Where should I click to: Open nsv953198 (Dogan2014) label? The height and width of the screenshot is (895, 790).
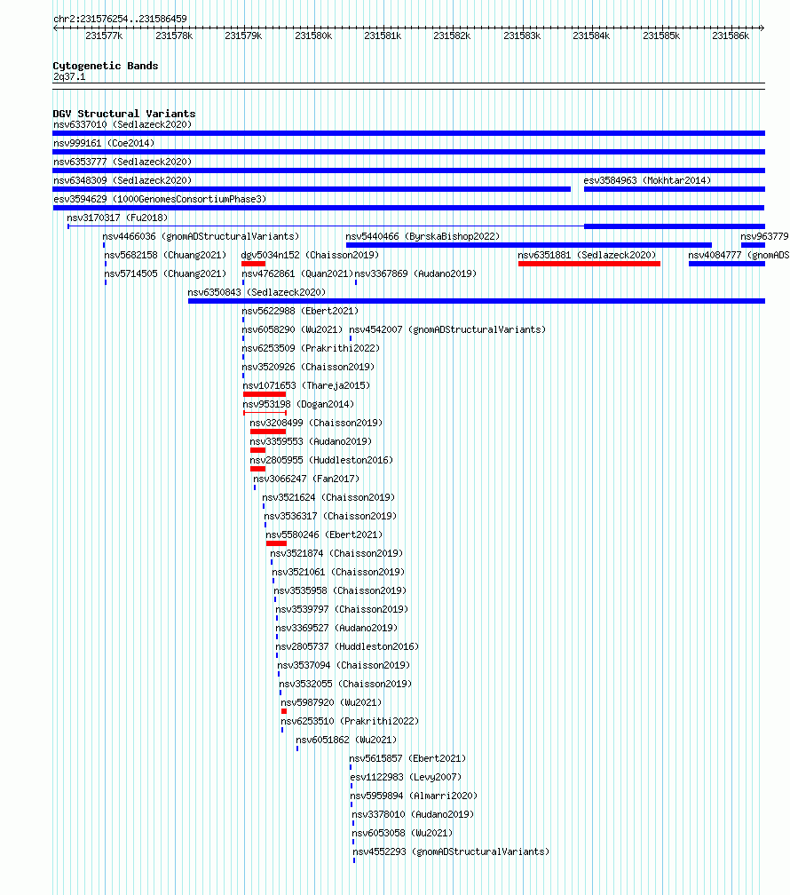(x=298, y=404)
